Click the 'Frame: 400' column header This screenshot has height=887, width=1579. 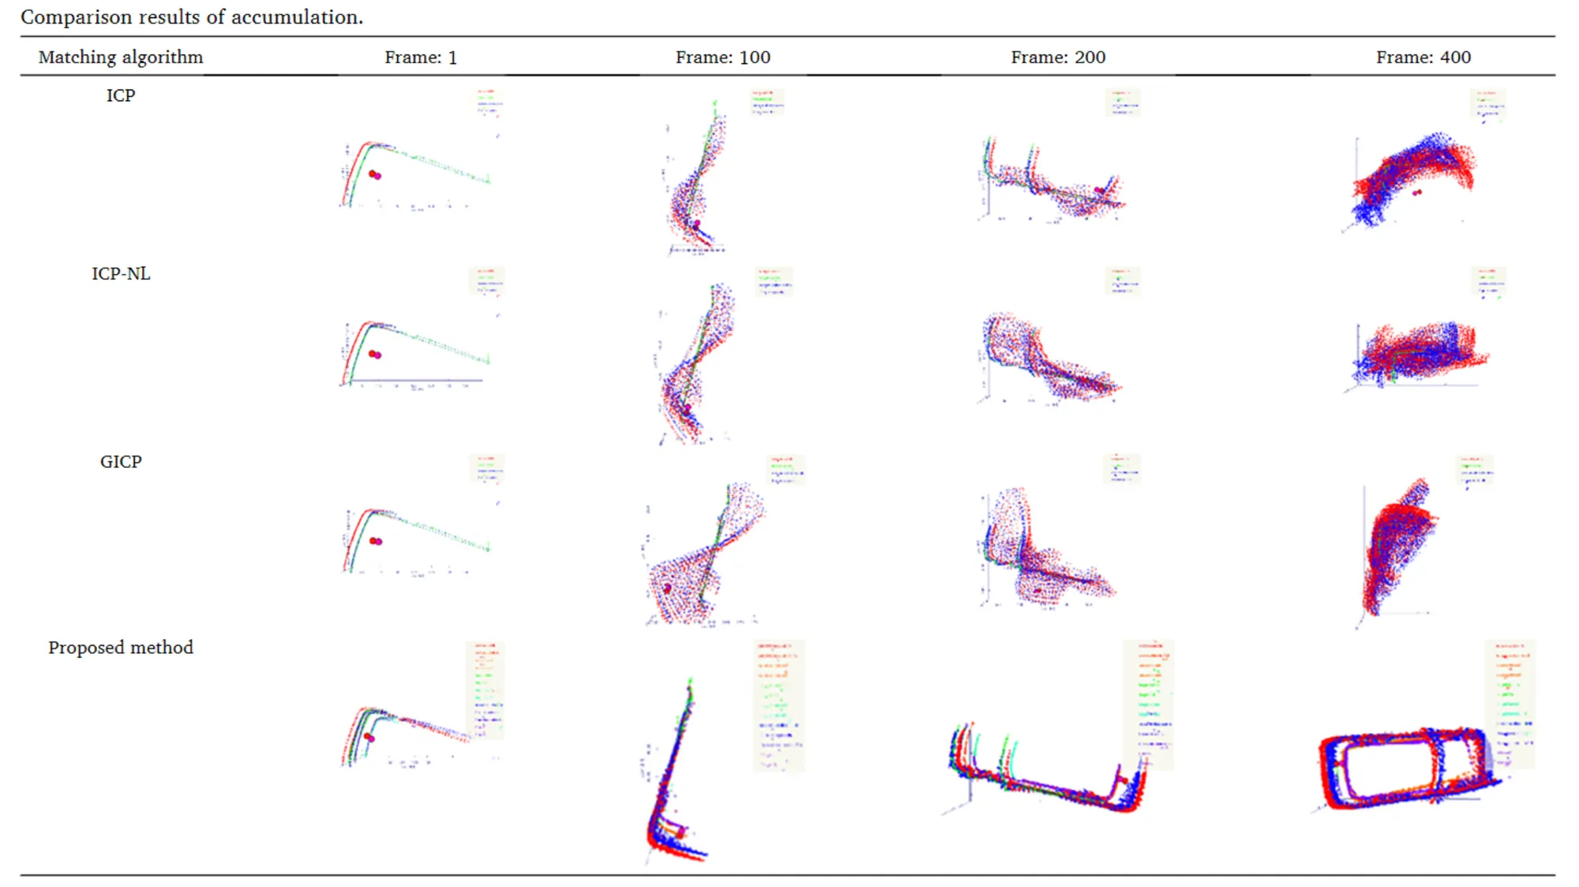point(1423,57)
